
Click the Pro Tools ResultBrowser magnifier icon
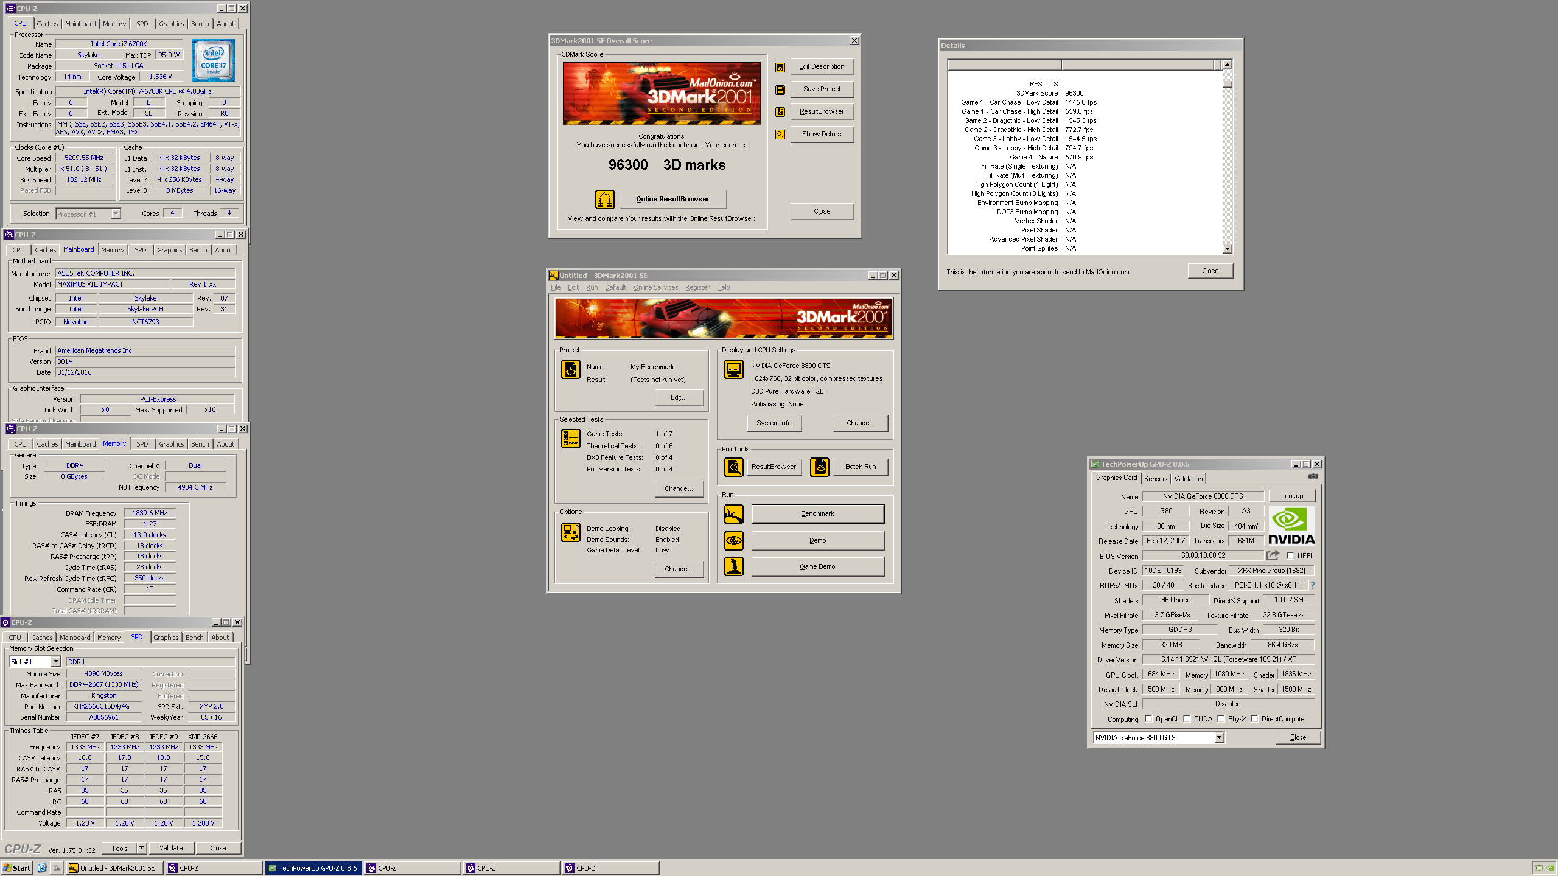click(733, 467)
